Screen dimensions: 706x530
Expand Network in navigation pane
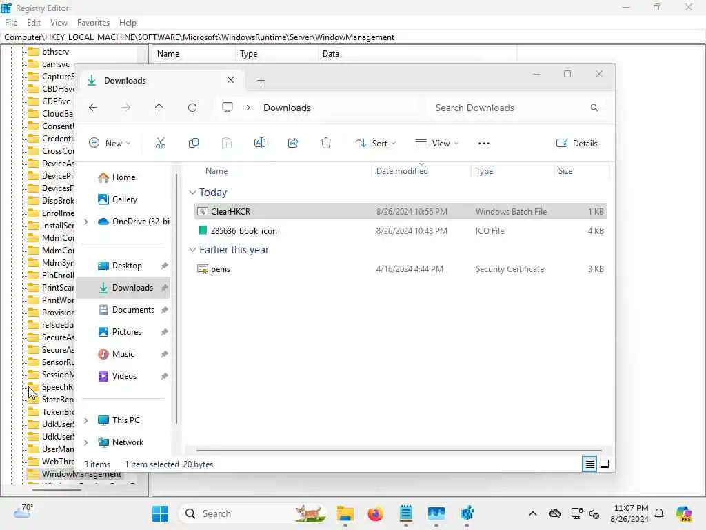point(86,442)
